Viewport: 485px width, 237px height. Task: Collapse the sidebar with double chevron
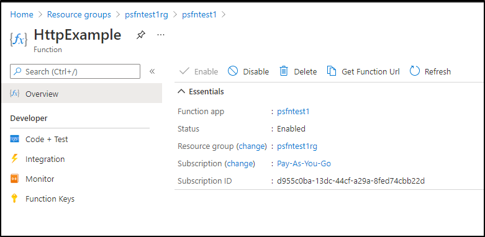pos(152,71)
